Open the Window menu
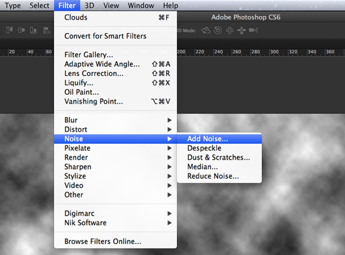345x255 pixels. pos(141,6)
